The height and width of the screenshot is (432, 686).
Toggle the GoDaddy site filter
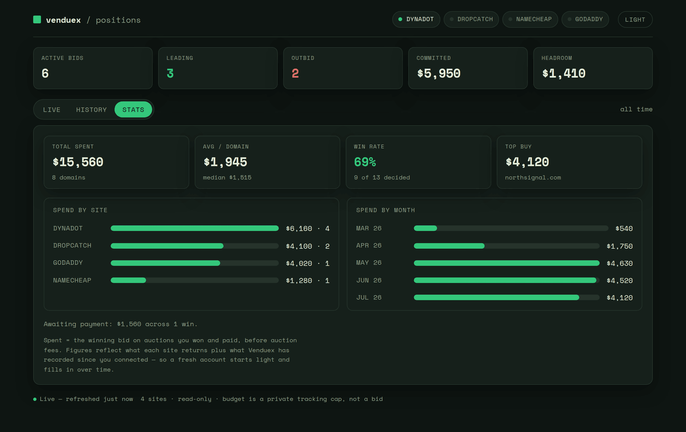point(585,20)
